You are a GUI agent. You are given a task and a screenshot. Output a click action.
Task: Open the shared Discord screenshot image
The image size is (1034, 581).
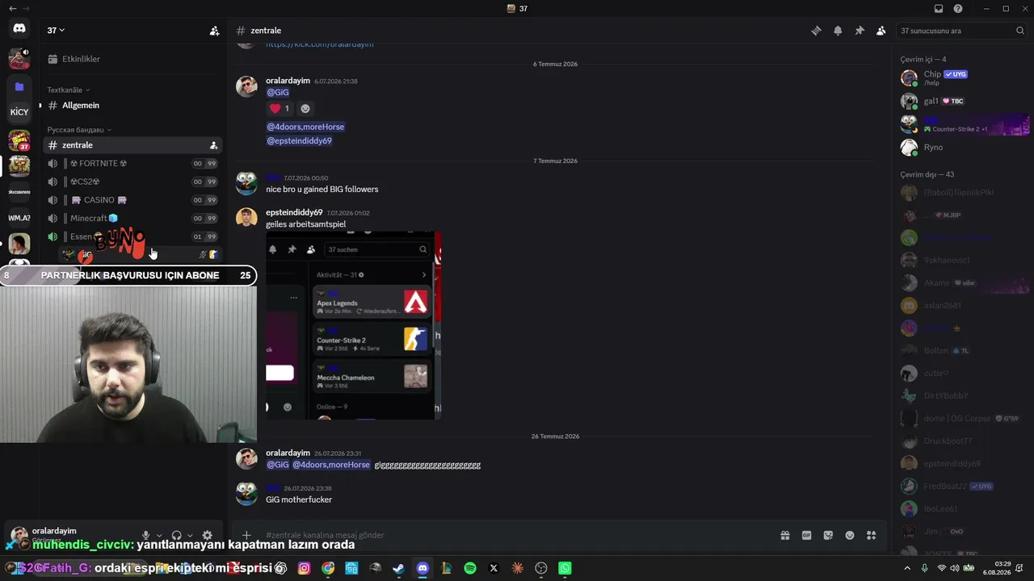pos(354,325)
